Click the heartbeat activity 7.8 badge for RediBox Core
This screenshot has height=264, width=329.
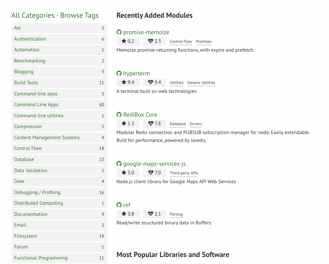click(154, 124)
